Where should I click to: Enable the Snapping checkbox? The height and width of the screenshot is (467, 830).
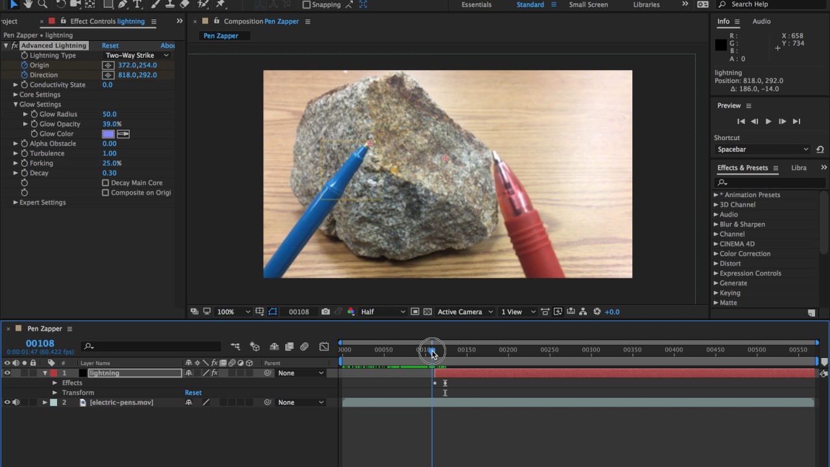coord(307,5)
